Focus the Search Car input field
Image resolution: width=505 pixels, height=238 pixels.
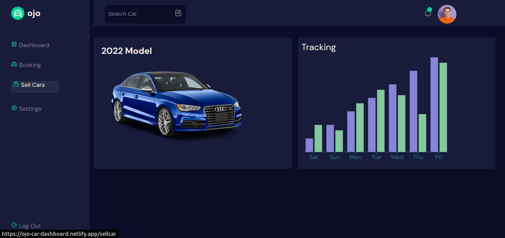[x=145, y=14]
